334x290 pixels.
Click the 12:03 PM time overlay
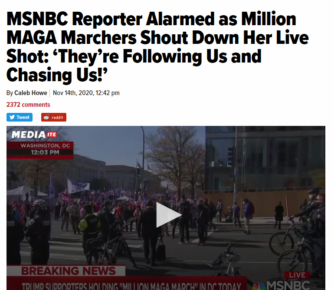pyautogui.click(x=45, y=152)
